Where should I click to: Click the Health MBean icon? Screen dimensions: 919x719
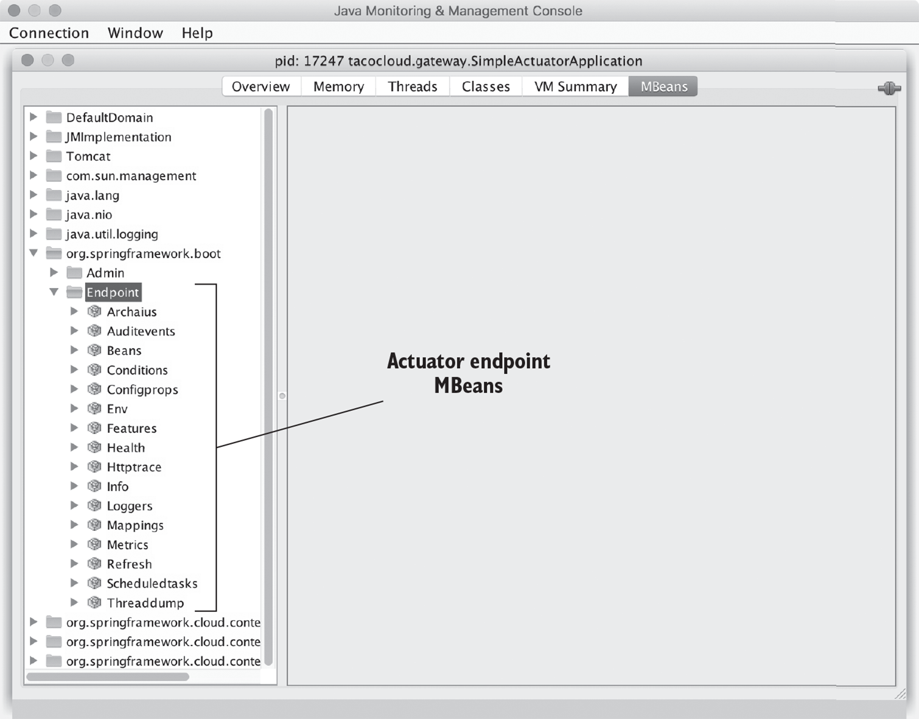click(94, 447)
